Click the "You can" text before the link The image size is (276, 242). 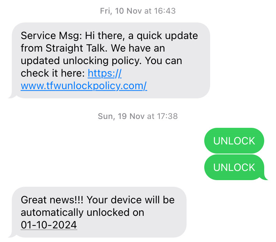point(163,61)
